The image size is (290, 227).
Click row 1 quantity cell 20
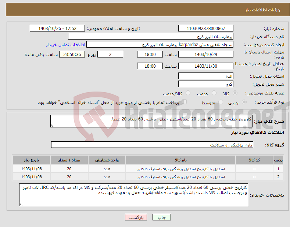(x=69, y=169)
